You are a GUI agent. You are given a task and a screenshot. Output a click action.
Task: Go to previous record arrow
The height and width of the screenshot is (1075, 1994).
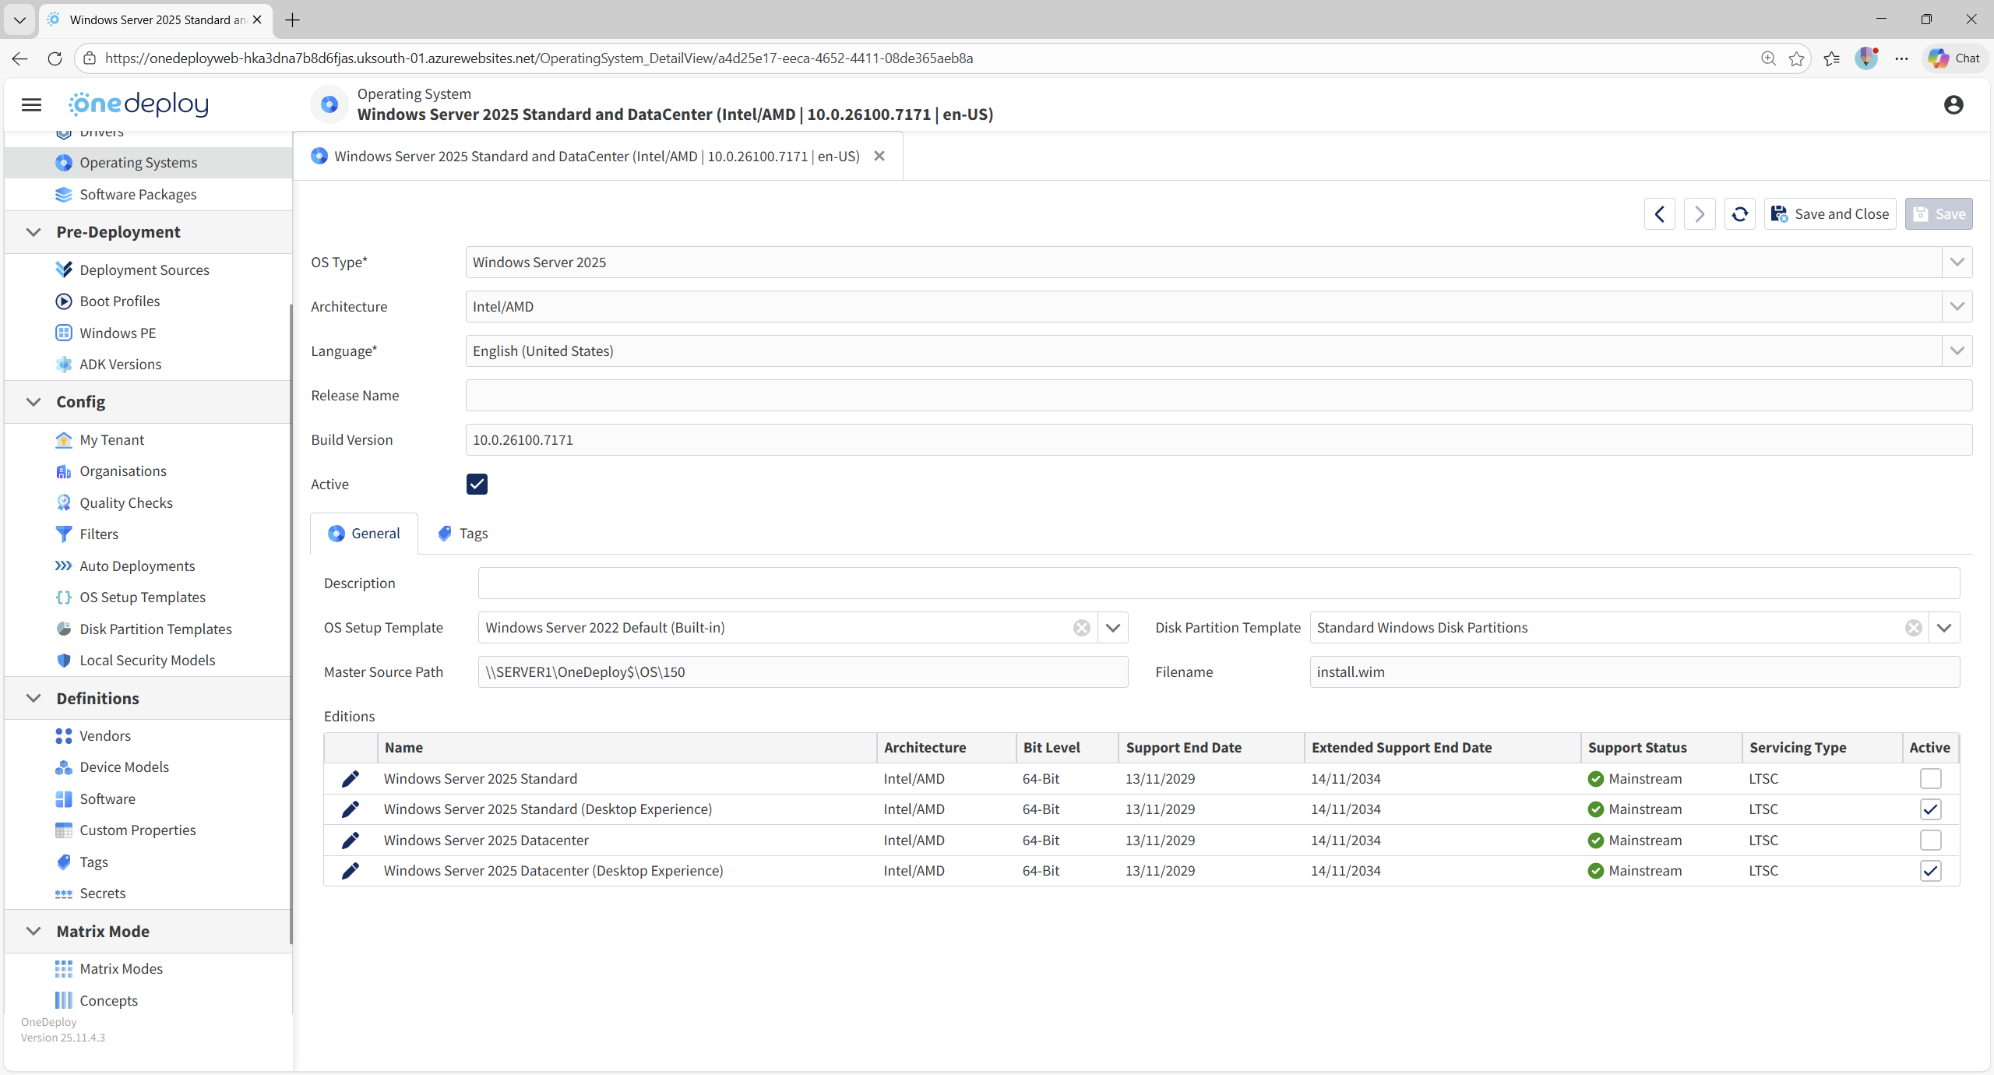tap(1659, 214)
